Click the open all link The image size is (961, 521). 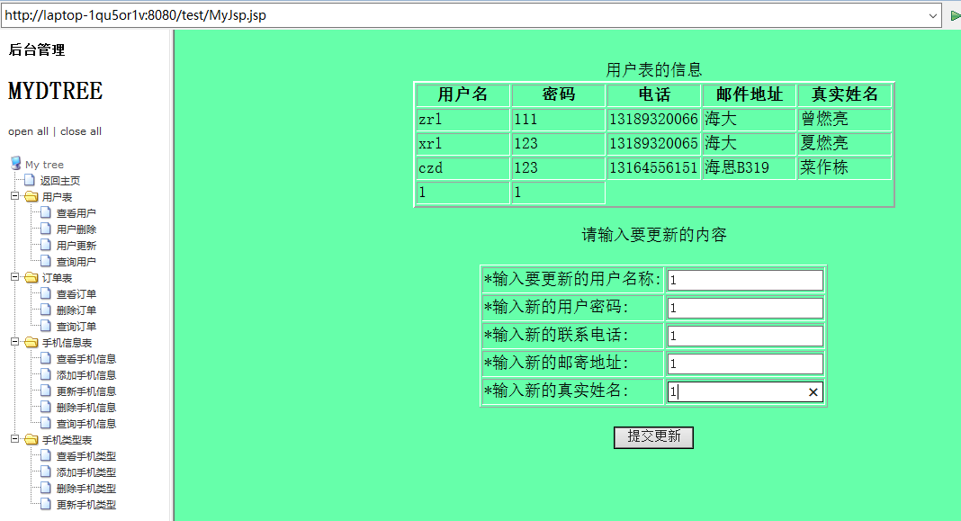(x=28, y=131)
